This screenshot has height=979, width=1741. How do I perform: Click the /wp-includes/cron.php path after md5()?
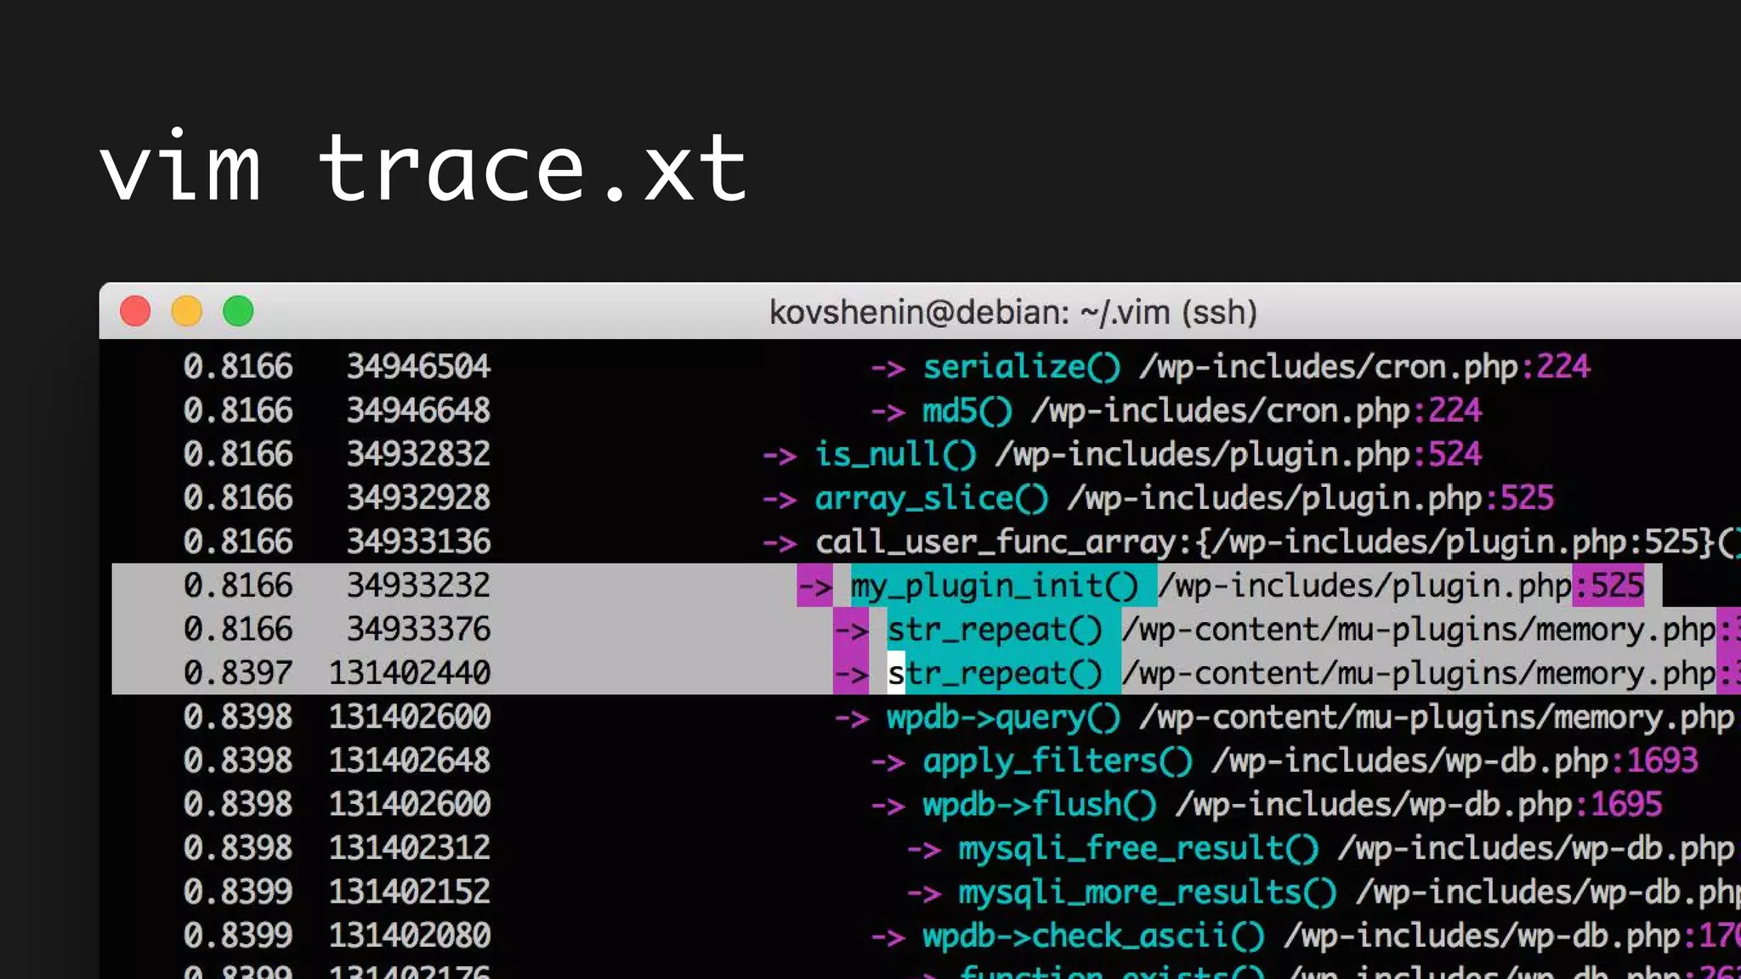(1221, 411)
